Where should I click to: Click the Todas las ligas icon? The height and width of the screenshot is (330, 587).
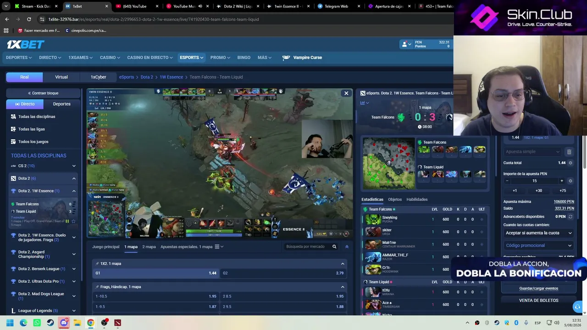point(13,129)
